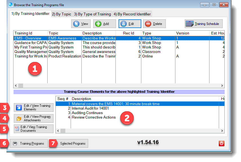The image size is (241, 162).
Task: Select the Guidance for CAPA row
Action: click(30, 43)
